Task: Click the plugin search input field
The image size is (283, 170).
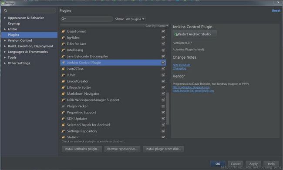Action: tap(87, 19)
